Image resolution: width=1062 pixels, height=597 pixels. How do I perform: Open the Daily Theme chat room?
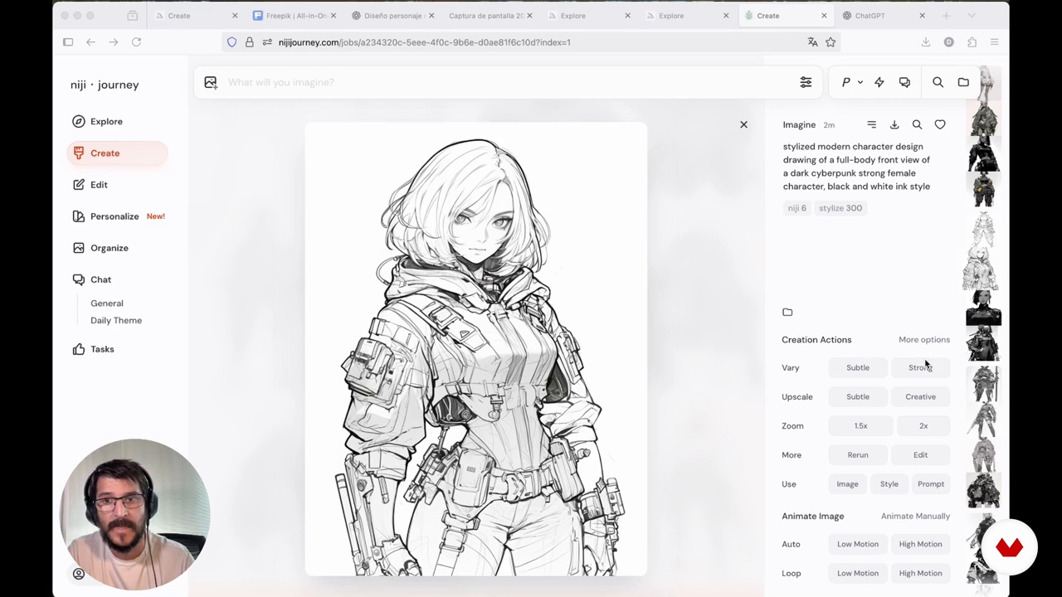(x=116, y=320)
